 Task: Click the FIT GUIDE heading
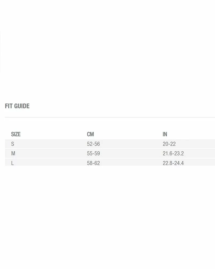tap(17, 106)
